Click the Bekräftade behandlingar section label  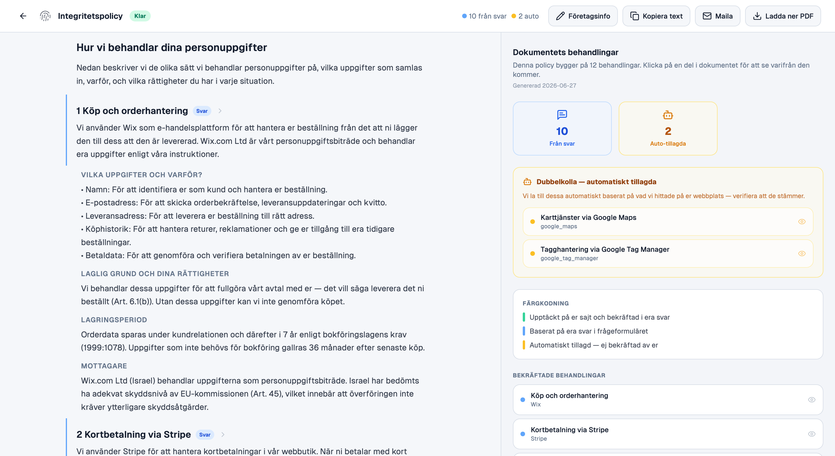[x=559, y=375]
